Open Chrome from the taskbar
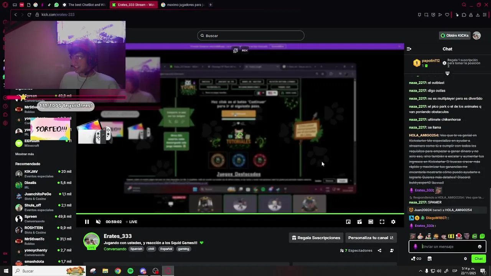The width and height of the screenshot is (491, 276). (118, 271)
